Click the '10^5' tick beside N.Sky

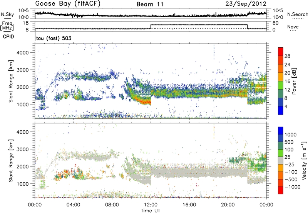tap(23, 11)
